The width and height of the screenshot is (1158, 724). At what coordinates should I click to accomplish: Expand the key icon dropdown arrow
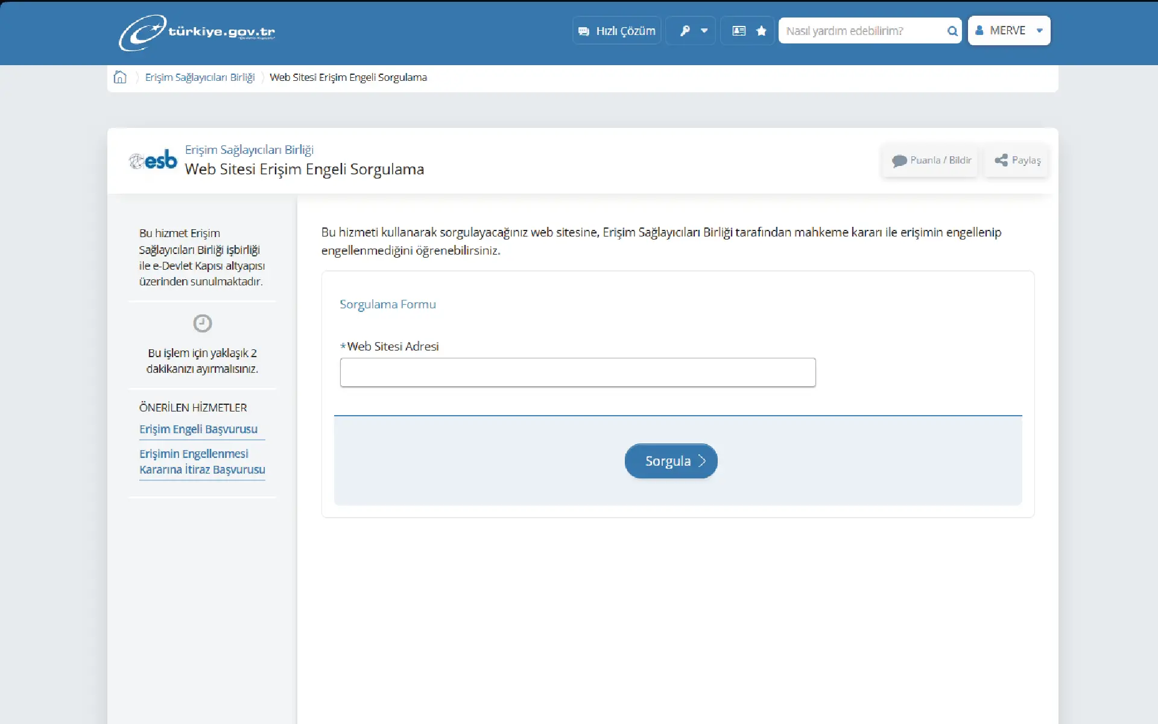tap(705, 30)
